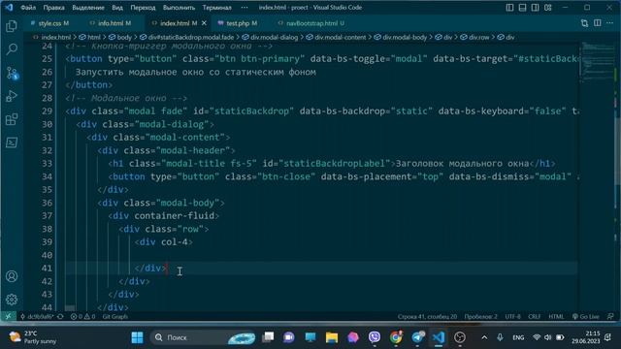Open indentation selector Пробелов: 2
This screenshot has width=621, height=349.
[x=480, y=317]
